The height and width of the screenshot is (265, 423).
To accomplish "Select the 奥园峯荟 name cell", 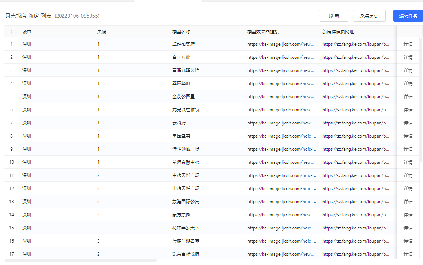I will pos(206,136).
